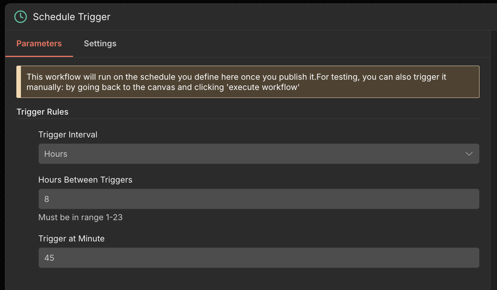This screenshot has height=290, width=497.
Task: Open the Trigger Interval dropdown showing Hours
Action: click(x=251, y=154)
